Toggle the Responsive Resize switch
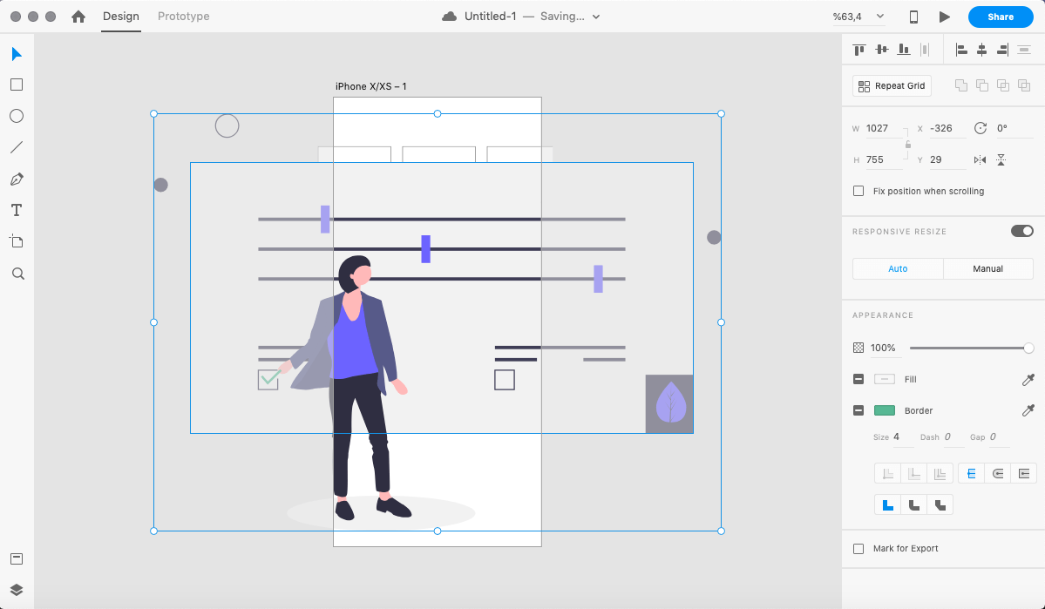 [1021, 231]
